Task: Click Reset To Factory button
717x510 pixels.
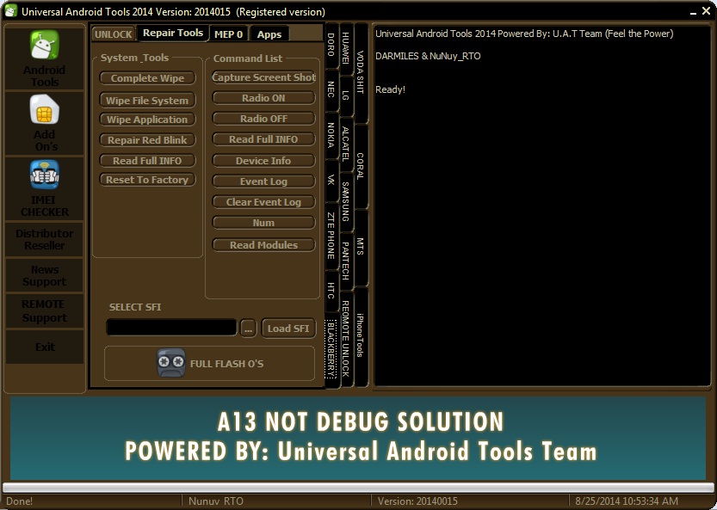Action: tap(147, 181)
